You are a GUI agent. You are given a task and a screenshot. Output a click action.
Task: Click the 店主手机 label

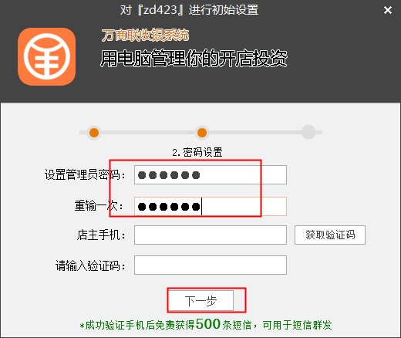coord(101,235)
